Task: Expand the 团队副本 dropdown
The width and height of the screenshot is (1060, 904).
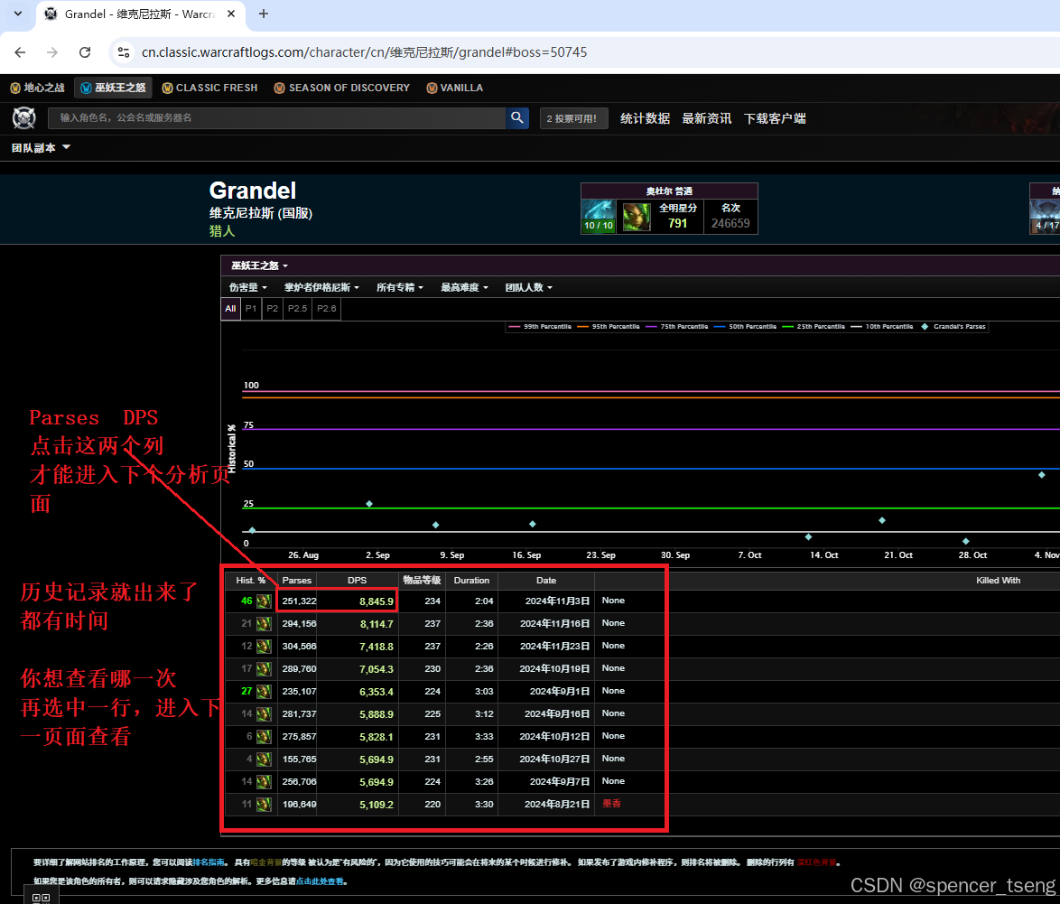Action: 41,147
